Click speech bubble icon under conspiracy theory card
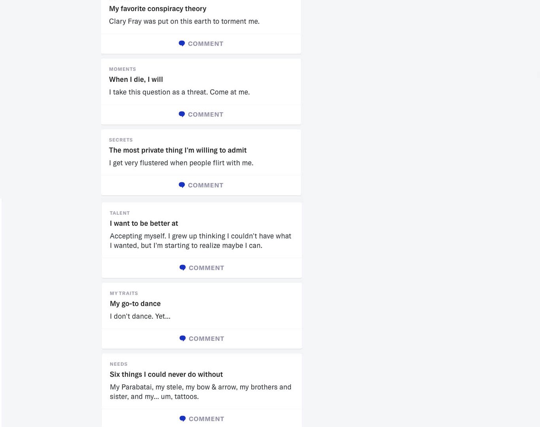 coord(182,43)
